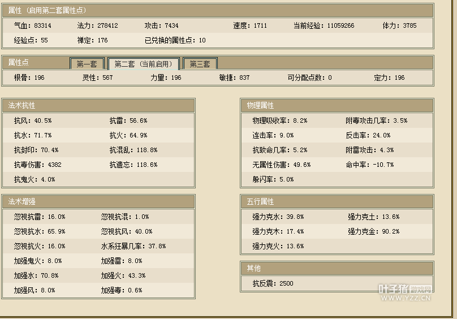Click the 抗反震 2500 entry

273,283
